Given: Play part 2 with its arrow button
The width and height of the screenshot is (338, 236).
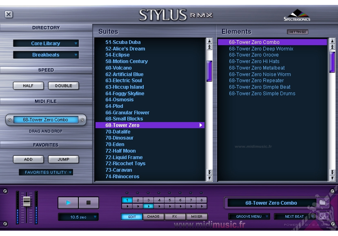Looking at the screenshot, I should pyautogui.click(x=138, y=206).
